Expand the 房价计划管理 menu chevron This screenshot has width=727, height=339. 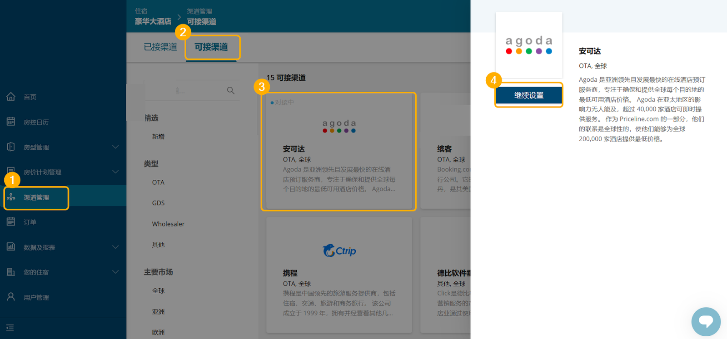point(115,172)
